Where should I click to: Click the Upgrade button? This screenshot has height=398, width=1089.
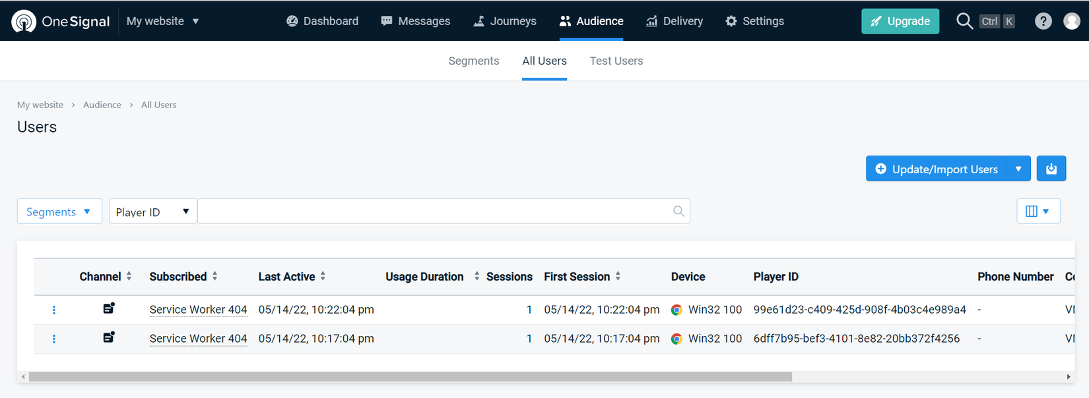click(900, 21)
